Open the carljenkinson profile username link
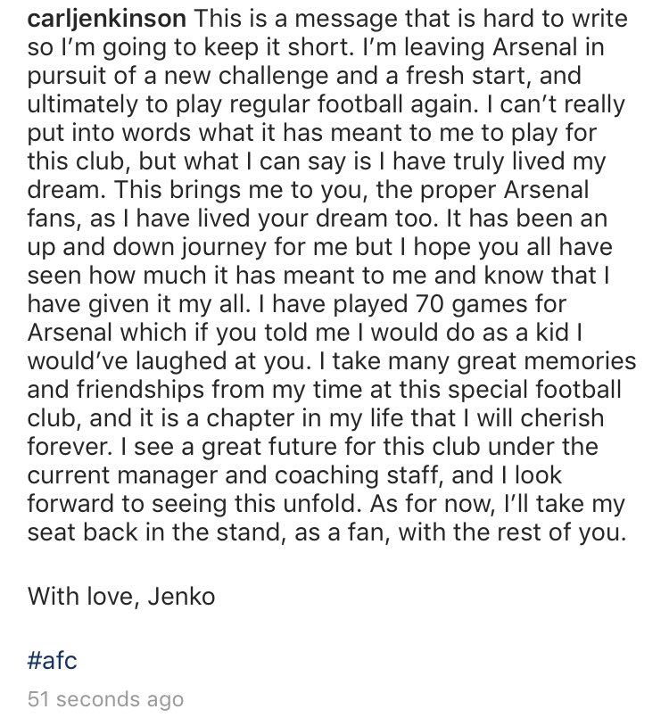The height and width of the screenshot is (726, 669). (107, 20)
